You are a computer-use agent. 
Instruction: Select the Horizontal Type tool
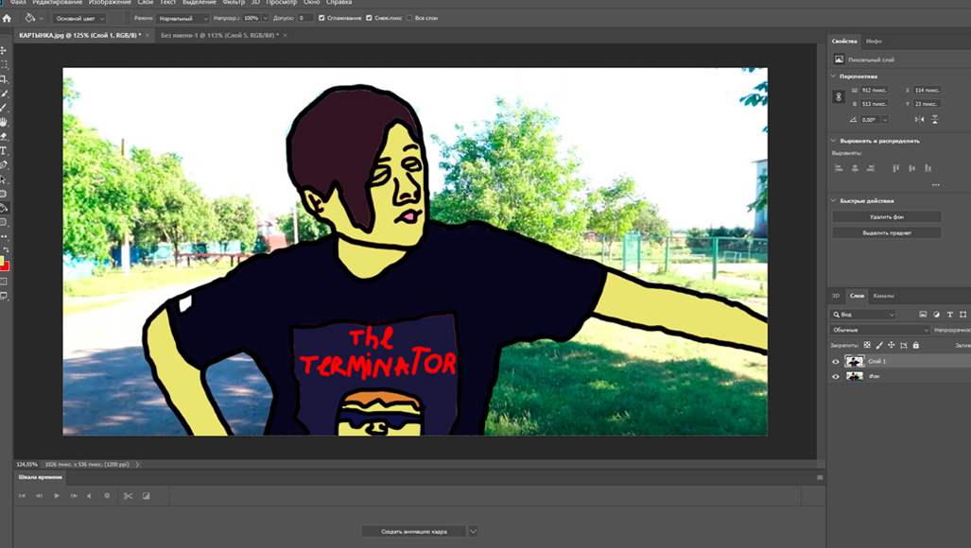coord(5,150)
